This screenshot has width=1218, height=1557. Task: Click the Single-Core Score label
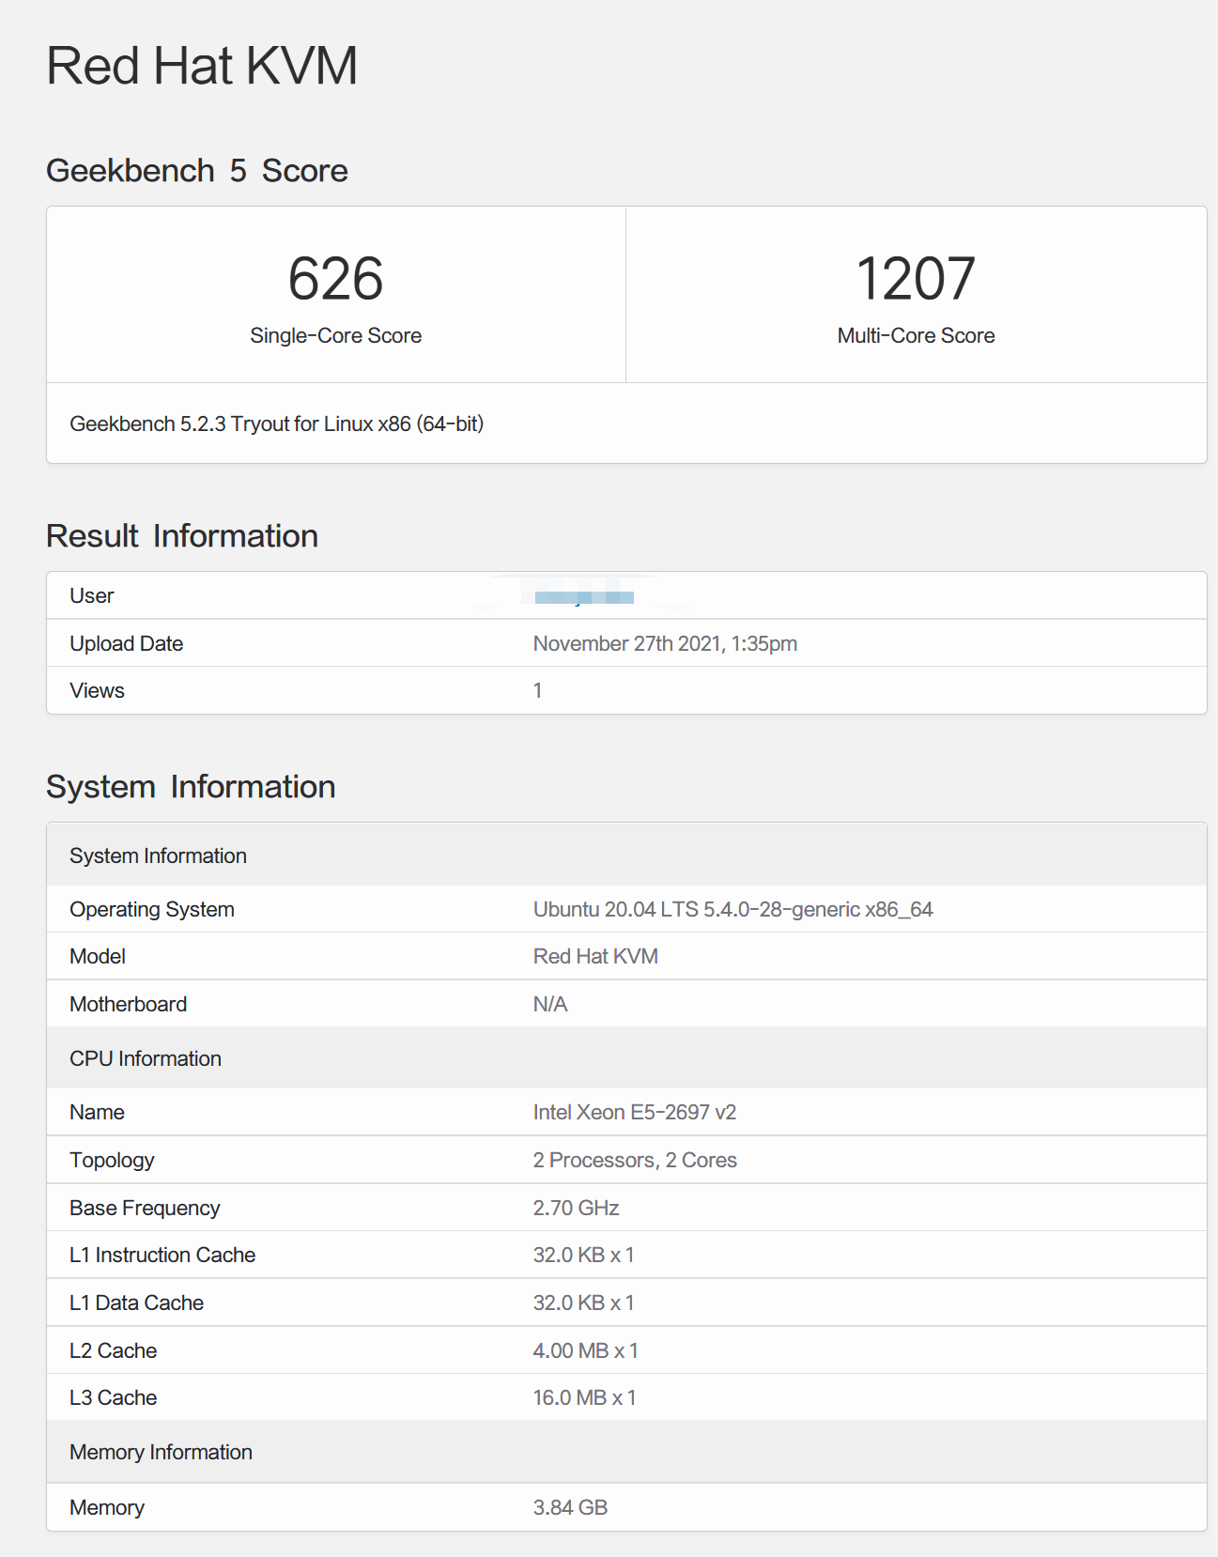(x=335, y=335)
